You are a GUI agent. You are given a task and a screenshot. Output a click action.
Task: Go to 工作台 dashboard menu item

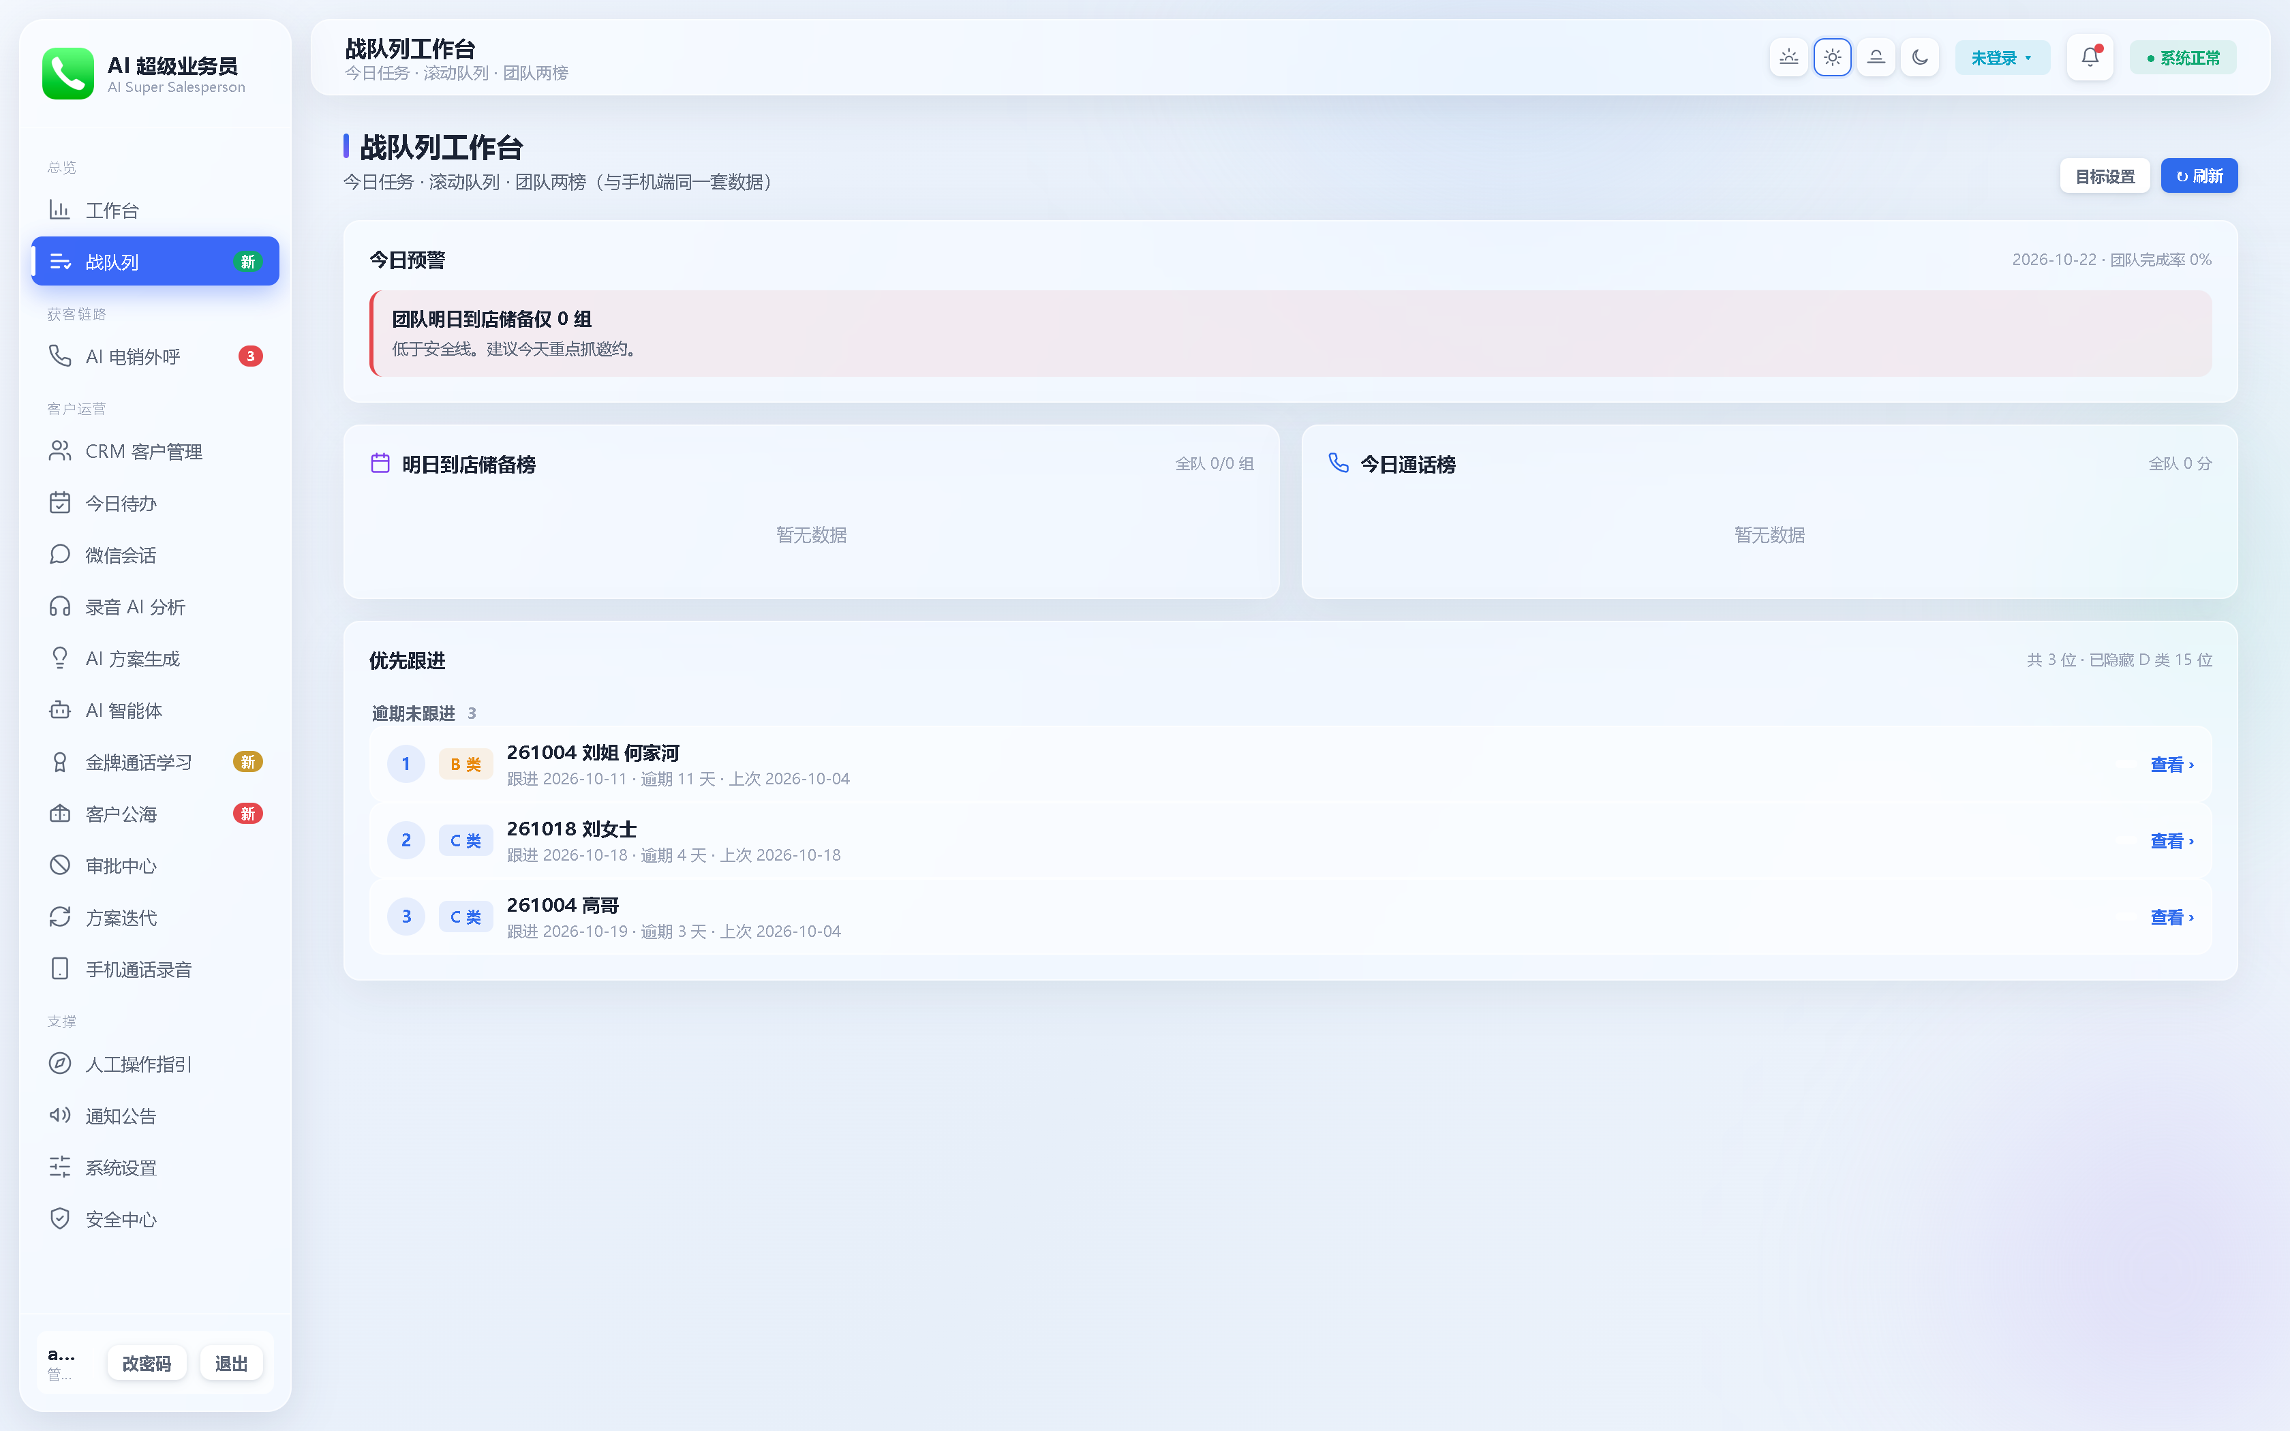[155, 210]
